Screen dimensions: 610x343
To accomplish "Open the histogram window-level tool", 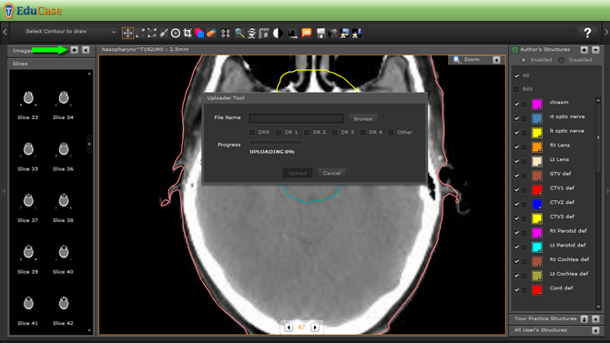I will [292, 33].
